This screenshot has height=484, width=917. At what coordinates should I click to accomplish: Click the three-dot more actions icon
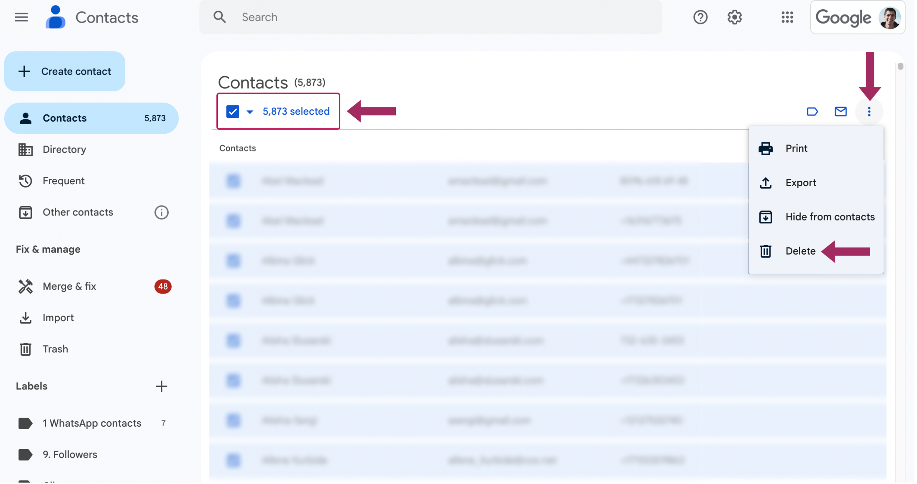click(869, 111)
